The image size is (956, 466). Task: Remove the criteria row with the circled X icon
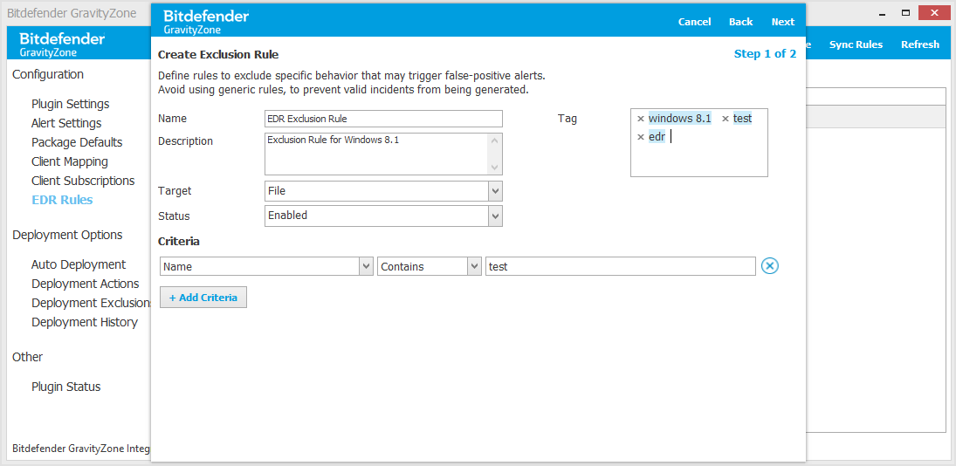pyautogui.click(x=770, y=266)
